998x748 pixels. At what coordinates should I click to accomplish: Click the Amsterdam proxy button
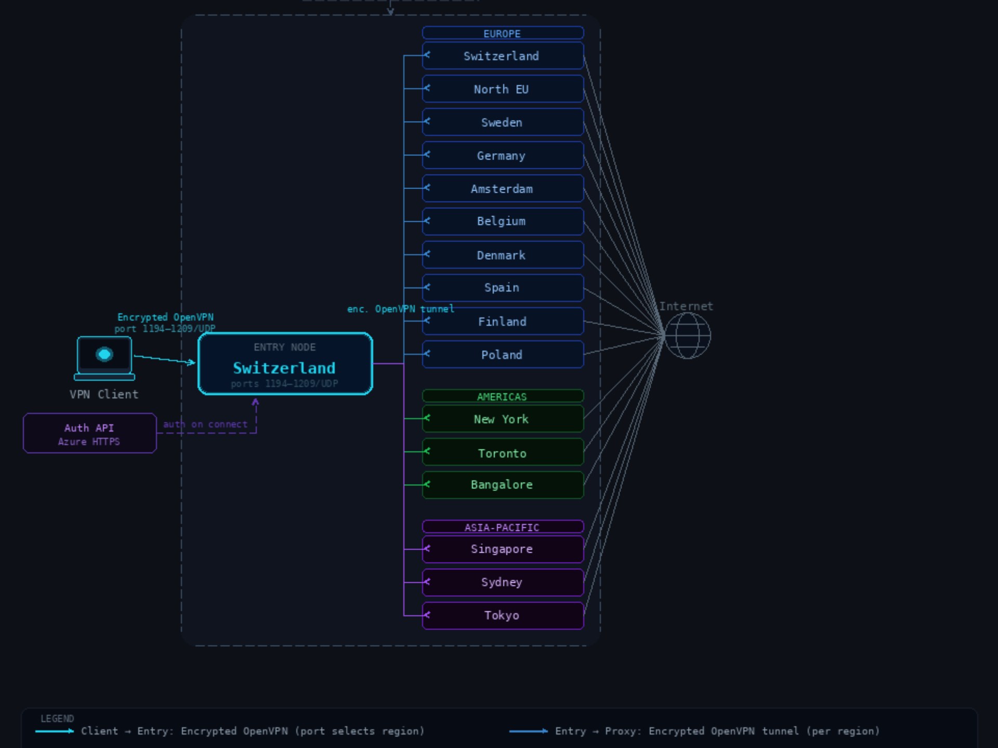pyautogui.click(x=502, y=189)
